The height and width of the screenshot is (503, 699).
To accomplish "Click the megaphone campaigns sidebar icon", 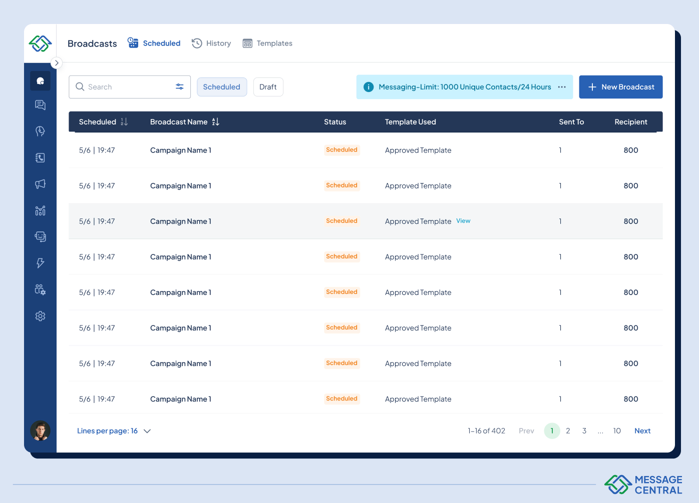I will tap(40, 184).
